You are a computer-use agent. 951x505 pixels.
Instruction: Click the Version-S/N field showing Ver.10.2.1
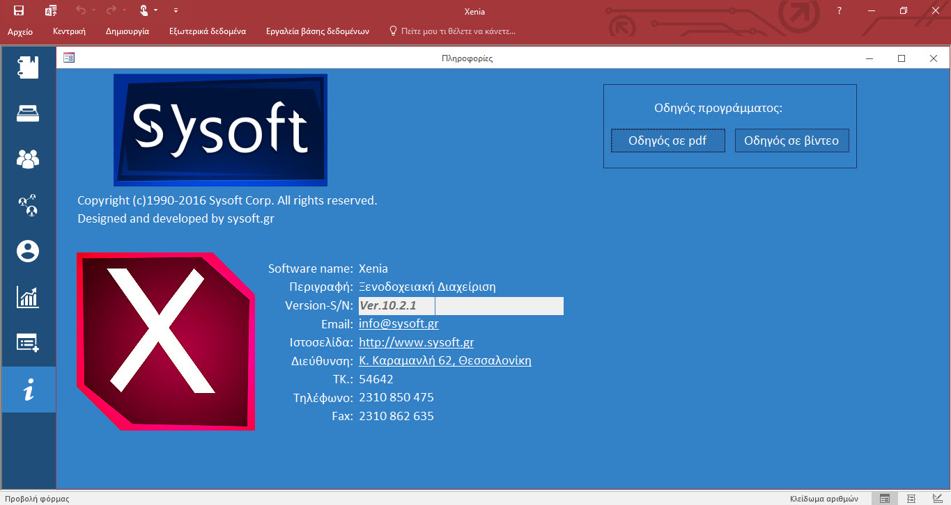[396, 306]
